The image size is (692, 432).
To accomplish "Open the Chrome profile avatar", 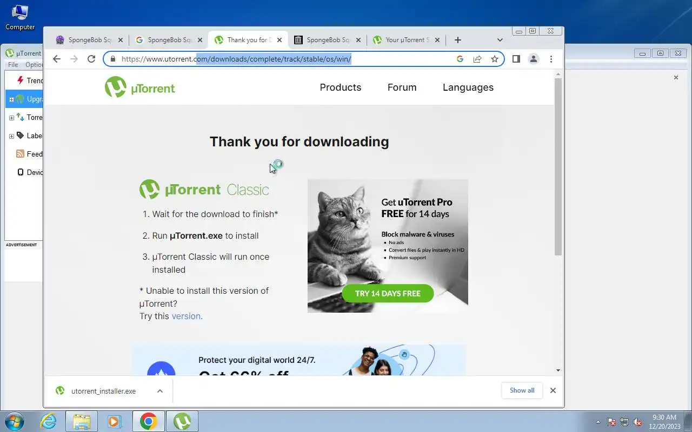I will pyautogui.click(x=534, y=59).
